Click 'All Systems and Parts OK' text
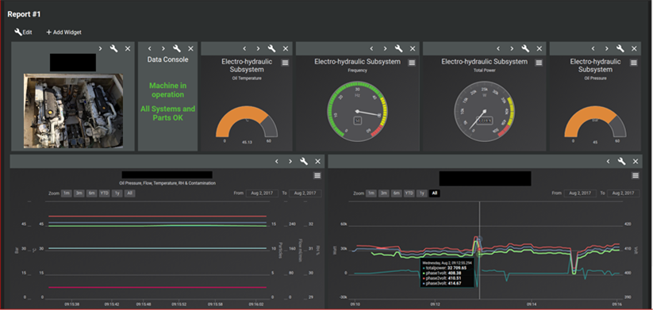This screenshot has height=310, width=653. 168,113
